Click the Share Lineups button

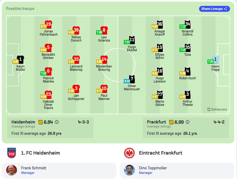coord(214,9)
